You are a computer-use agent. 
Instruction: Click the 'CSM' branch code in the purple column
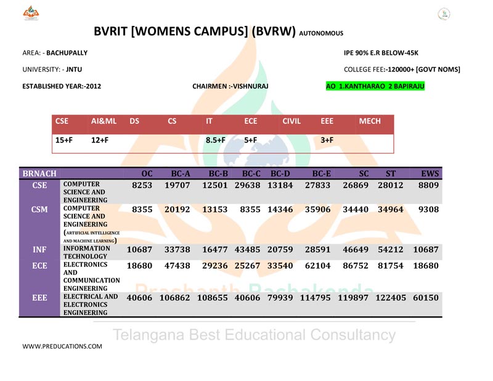[39, 210]
